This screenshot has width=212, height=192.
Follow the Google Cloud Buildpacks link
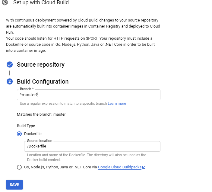pos(120,167)
